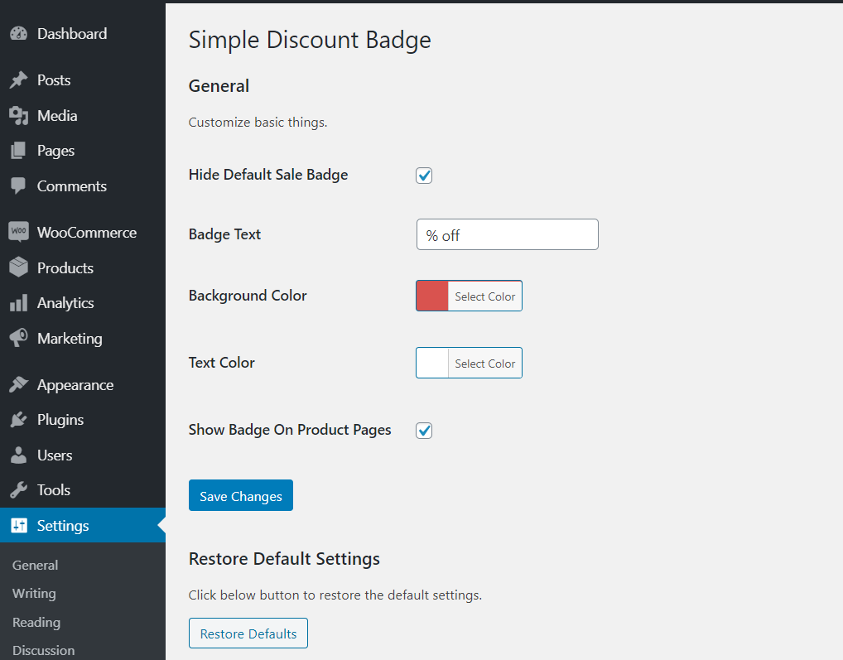Open Background Color Select Color picker
This screenshot has height=660, width=843.
click(x=484, y=296)
